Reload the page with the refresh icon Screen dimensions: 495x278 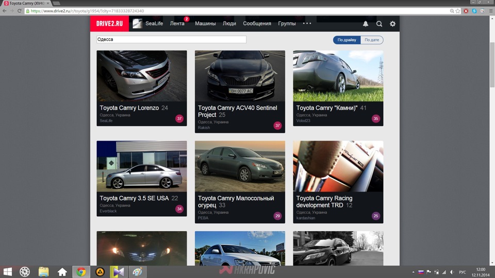(19, 11)
